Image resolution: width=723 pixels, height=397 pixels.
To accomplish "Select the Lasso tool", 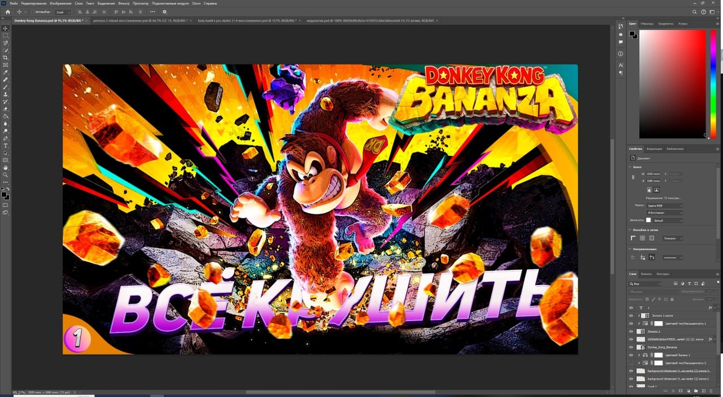I will 6,43.
